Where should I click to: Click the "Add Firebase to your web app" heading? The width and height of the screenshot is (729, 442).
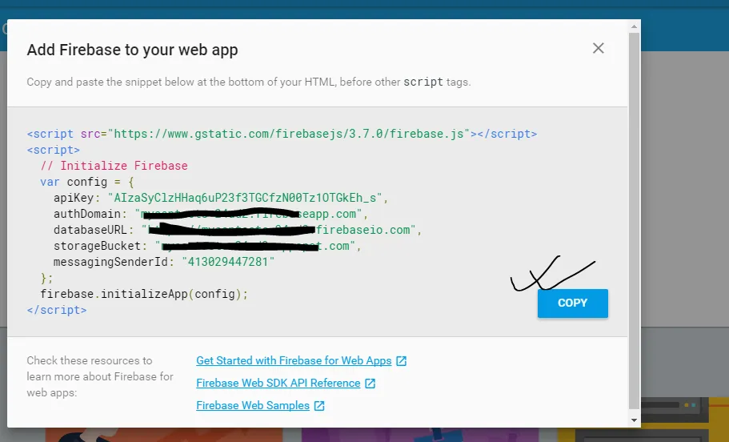point(133,50)
